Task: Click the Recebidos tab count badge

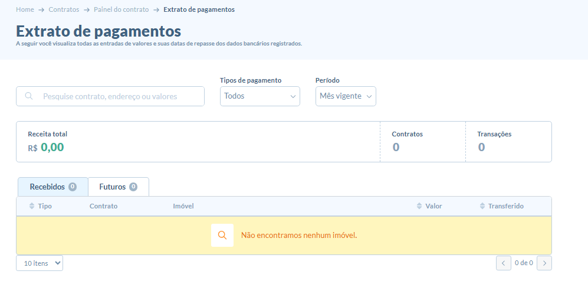Action: [x=73, y=187]
